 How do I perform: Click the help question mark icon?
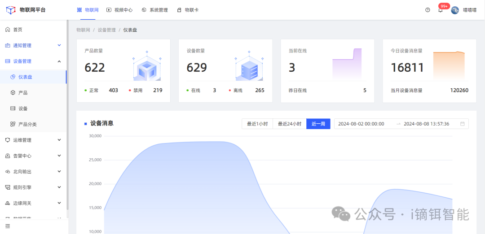click(428, 10)
